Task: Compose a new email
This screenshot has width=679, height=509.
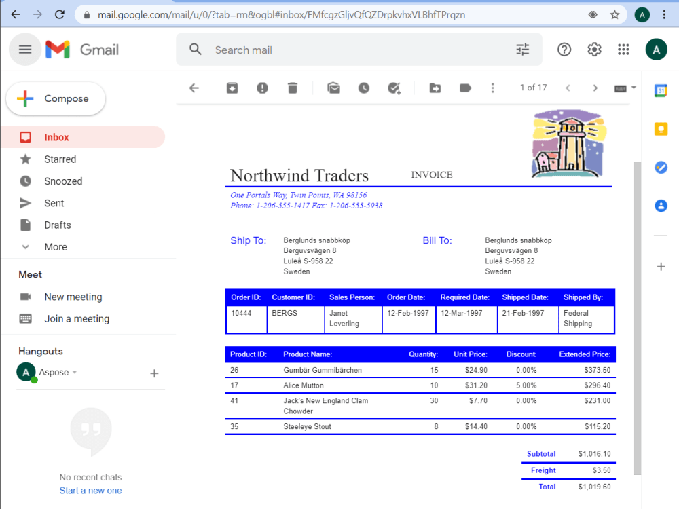Action: click(x=56, y=98)
